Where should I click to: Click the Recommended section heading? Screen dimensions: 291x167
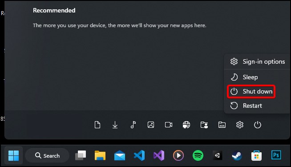(54, 10)
